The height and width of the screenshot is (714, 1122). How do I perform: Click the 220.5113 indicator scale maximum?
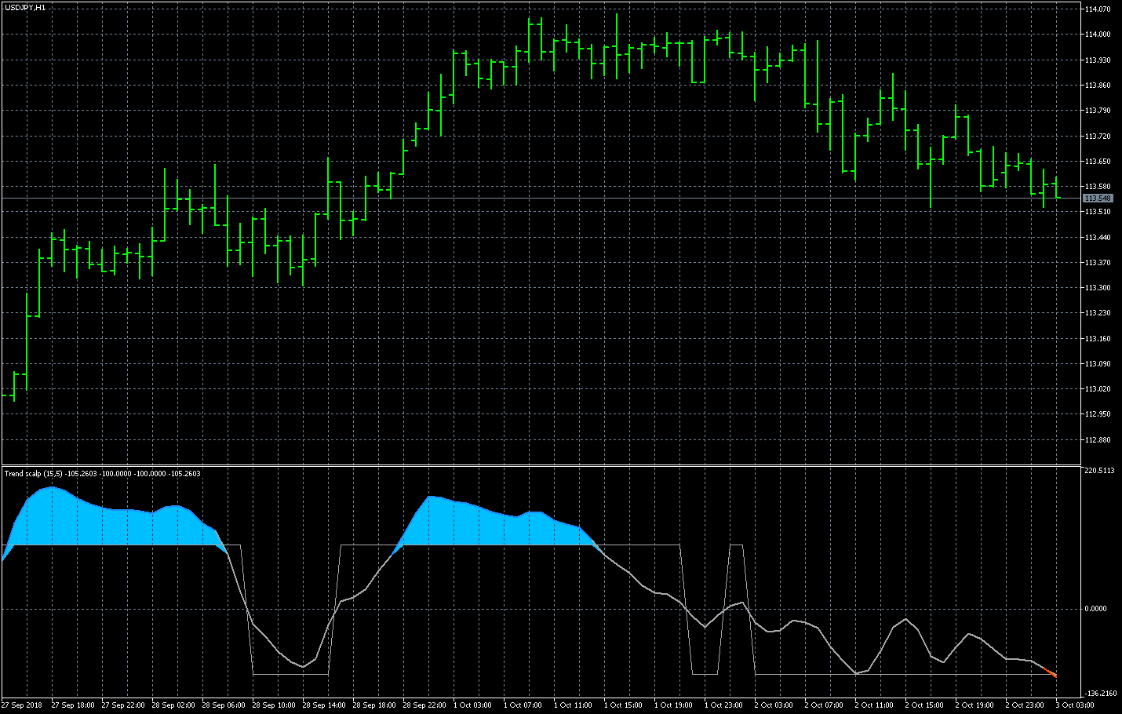(x=1098, y=471)
